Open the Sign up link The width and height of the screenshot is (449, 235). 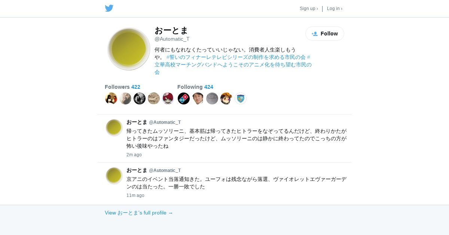click(309, 9)
